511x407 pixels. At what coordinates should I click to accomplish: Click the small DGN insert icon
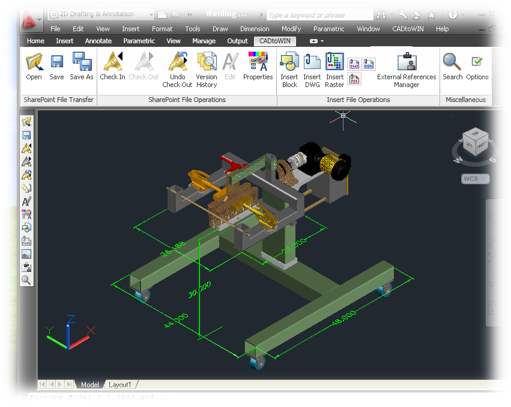coord(369,64)
